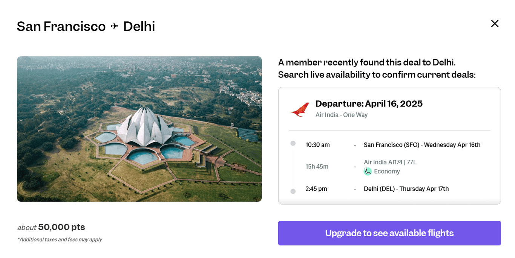Select the Air India - One Way subtitle
This screenshot has height=258, width=515.
pyautogui.click(x=341, y=115)
